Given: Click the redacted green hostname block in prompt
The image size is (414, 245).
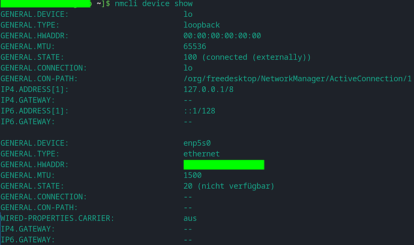Looking at the screenshot, I should pyautogui.click(x=46, y=4).
